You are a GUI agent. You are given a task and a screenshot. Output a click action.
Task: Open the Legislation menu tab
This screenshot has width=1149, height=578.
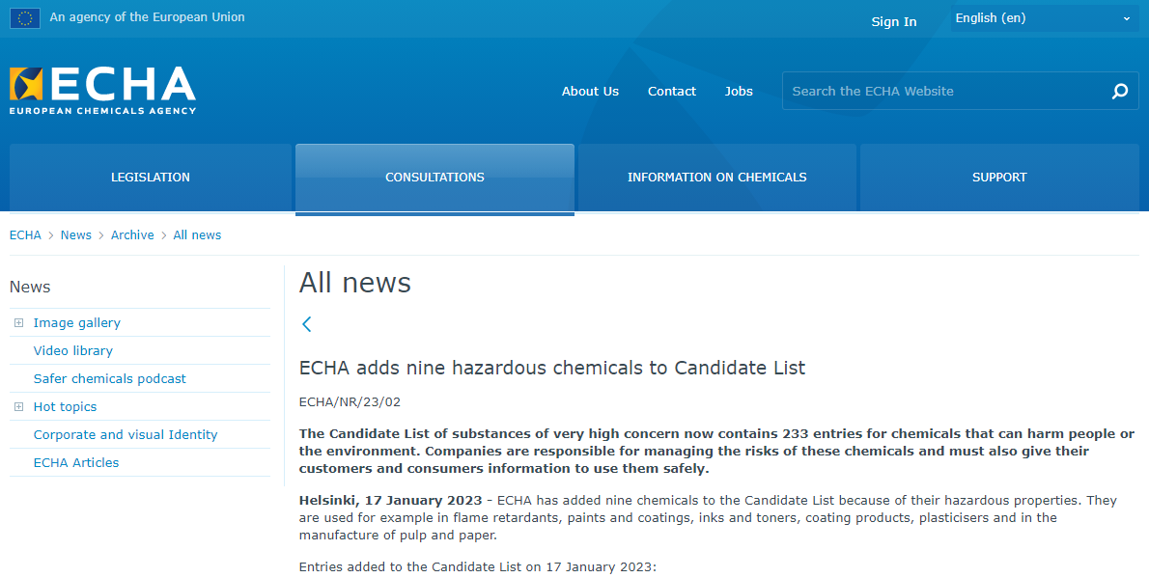click(151, 178)
